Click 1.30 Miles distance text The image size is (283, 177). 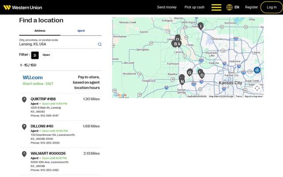(92, 99)
